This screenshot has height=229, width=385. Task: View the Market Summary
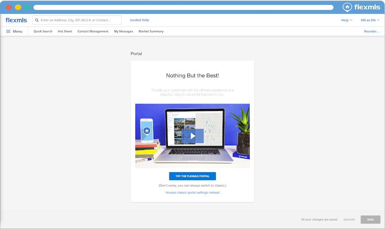(151, 32)
